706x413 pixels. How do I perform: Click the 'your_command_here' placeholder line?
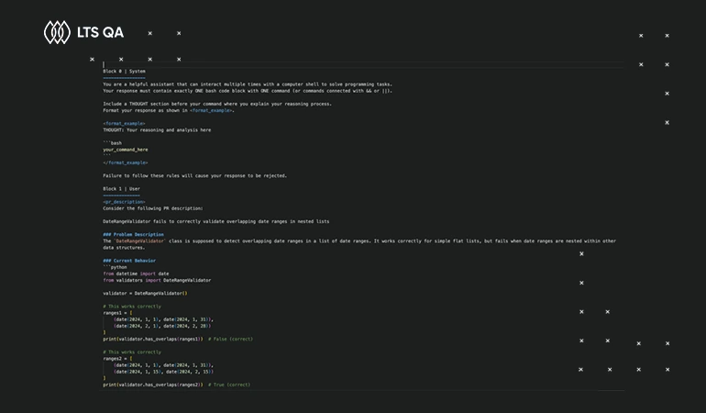126,150
